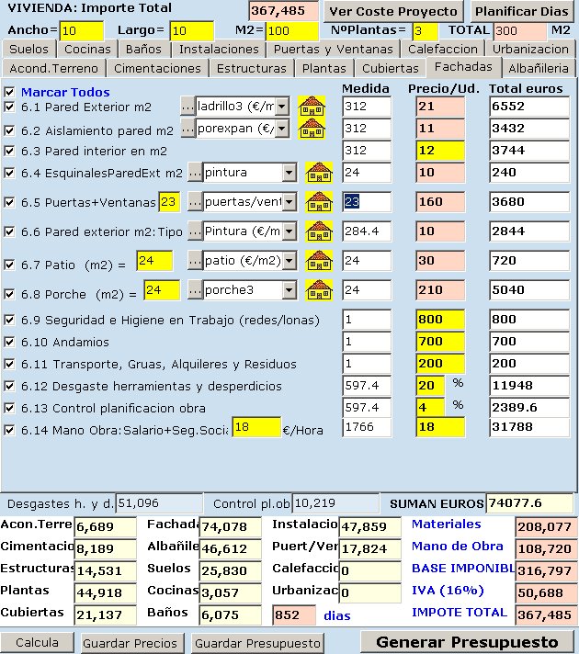The width and height of the screenshot is (579, 654).
Task: Switch to the Albañileria tab
Action: click(x=538, y=68)
